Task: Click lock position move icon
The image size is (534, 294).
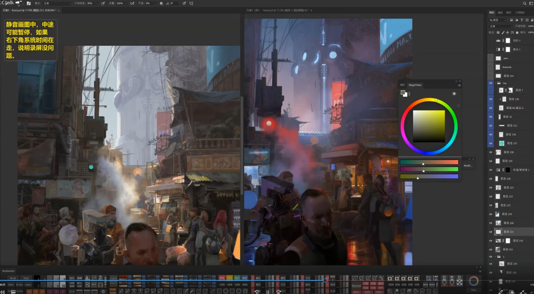Action: coord(507,32)
